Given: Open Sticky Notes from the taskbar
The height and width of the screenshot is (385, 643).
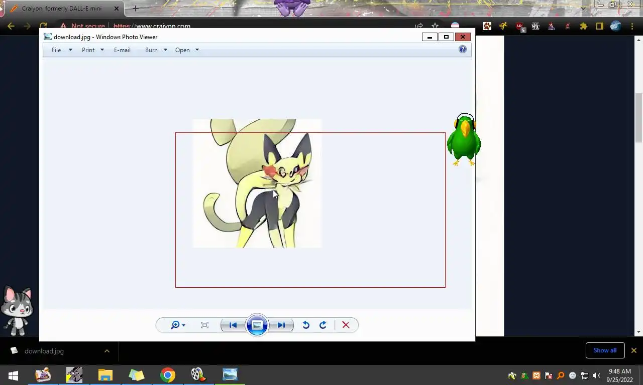Looking at the screenshot, I should (137, 375).
